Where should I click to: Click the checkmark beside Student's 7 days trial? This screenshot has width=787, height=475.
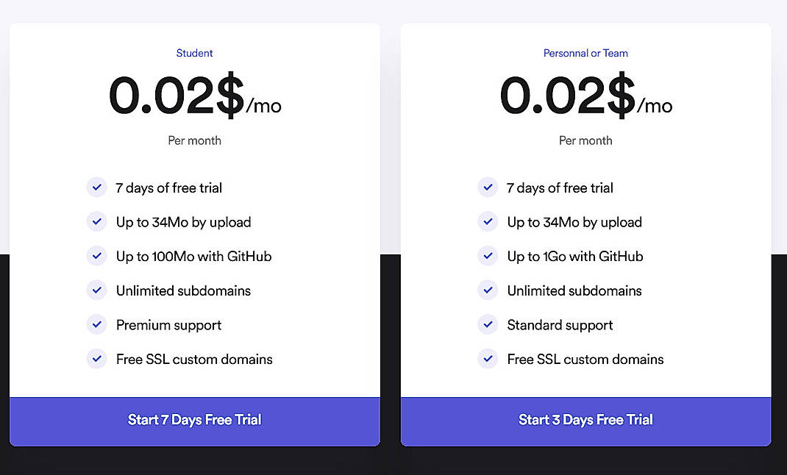[x=96, y=187]
